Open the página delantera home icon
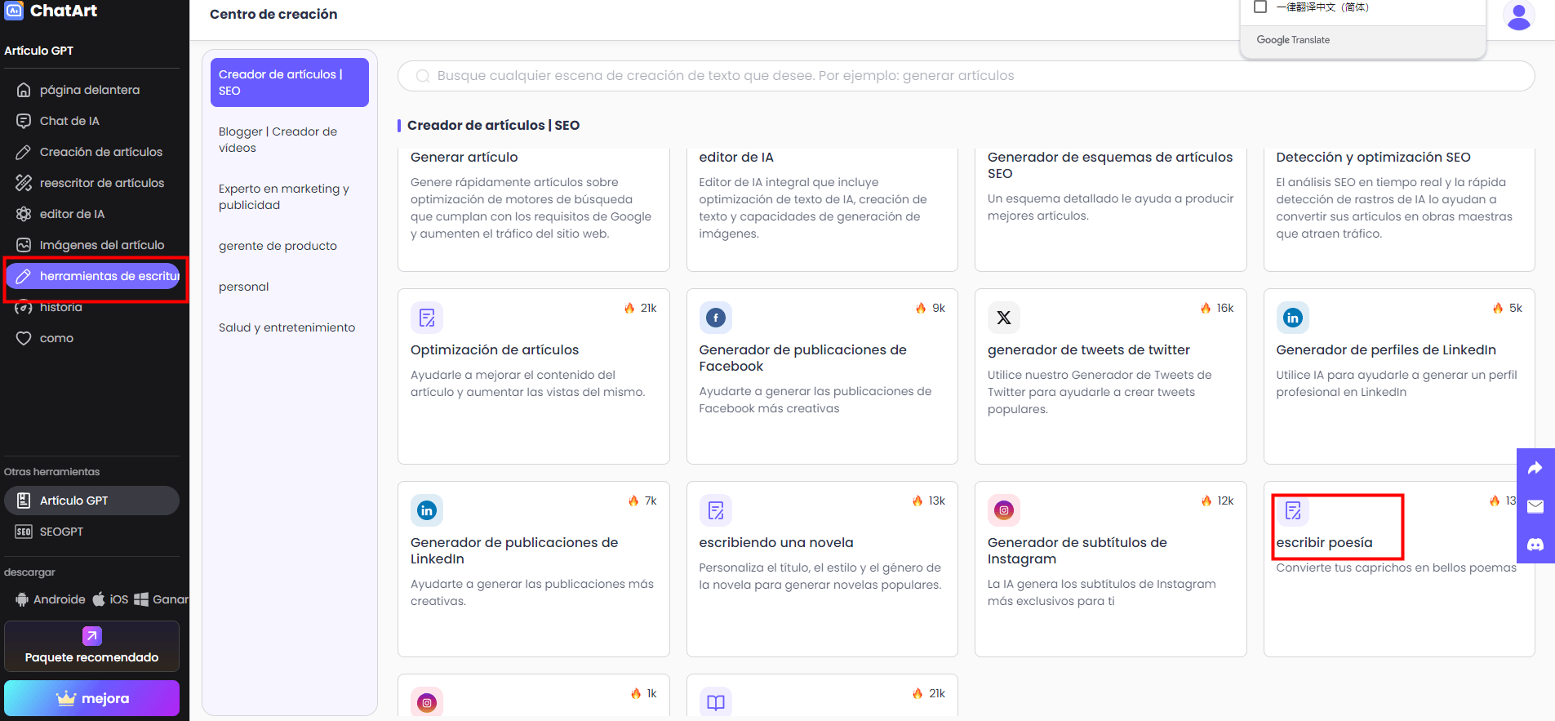Image resolution: width=1555 pixels, height=721 pixels. [24, 90]
